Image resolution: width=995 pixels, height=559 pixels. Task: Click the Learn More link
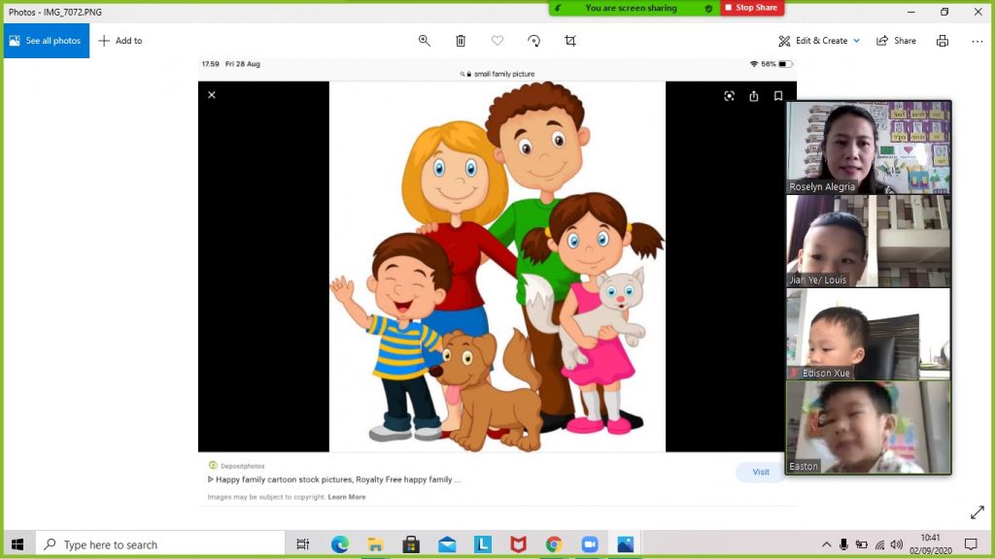click(x=347, y=497)
